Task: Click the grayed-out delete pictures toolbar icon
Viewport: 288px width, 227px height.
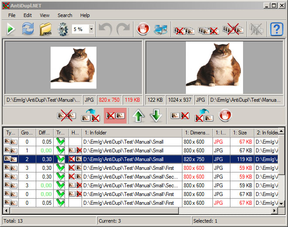Action: (x=257, y=29)
